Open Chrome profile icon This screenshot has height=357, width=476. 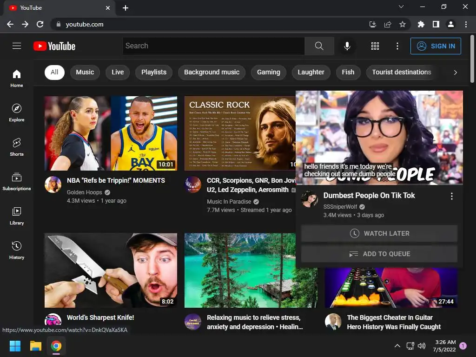(451, 24)
